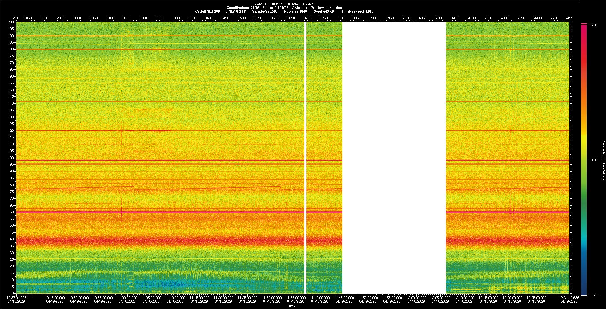
Task: Click the Cutoff(Hz):200 header text
Action: click(x=207, y=12)
